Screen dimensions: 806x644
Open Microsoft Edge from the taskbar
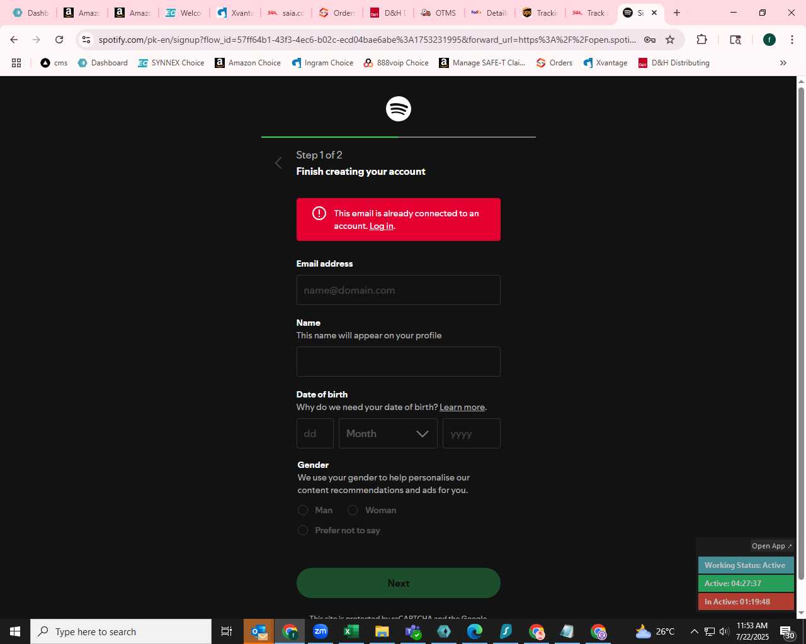(x=474, y=631)
